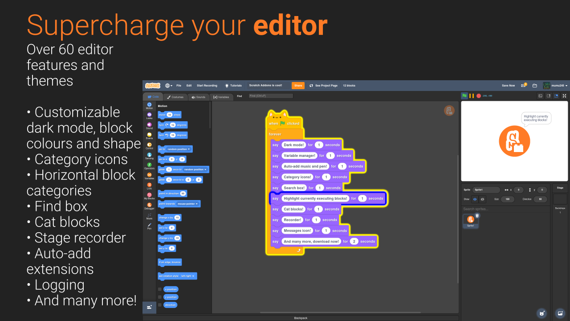Click See Project Page
Image resolution: width=570 pixels, height=321 pixels.
click(x=324, y=86)
